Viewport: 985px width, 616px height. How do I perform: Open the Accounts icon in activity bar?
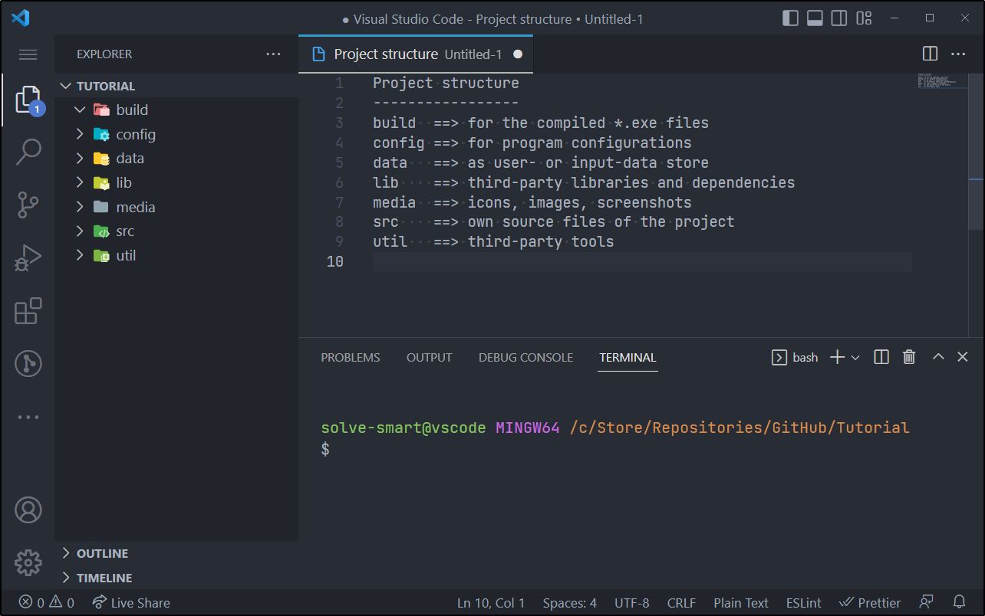(28, 510)
